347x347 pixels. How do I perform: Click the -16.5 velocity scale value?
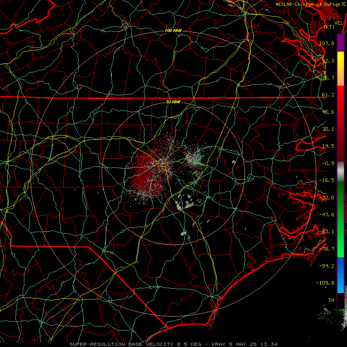pos(327,180)
